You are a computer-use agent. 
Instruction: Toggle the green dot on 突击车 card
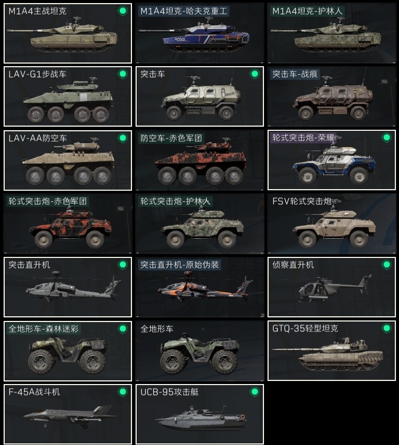click(x=255, y=74)
